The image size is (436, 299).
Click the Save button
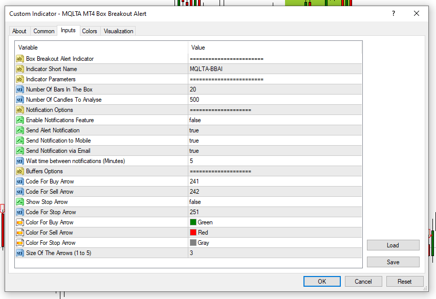[393, 262]
